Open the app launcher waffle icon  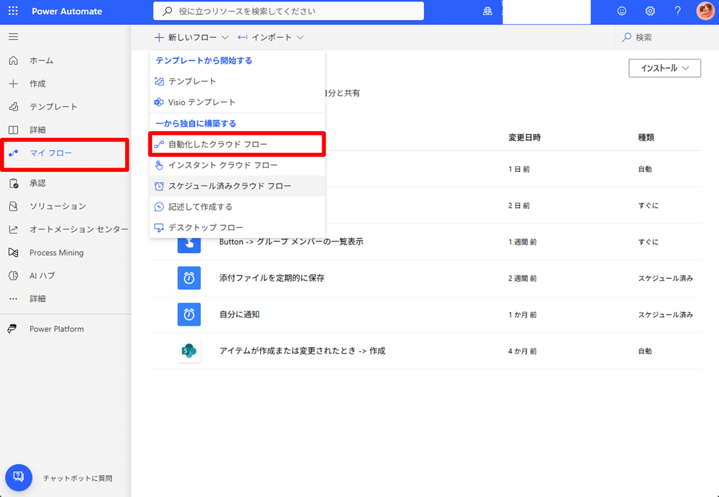point(13,11)
